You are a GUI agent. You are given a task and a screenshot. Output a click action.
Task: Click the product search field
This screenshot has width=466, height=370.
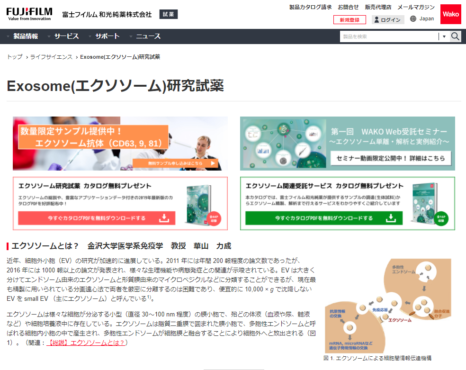[389, 36]
